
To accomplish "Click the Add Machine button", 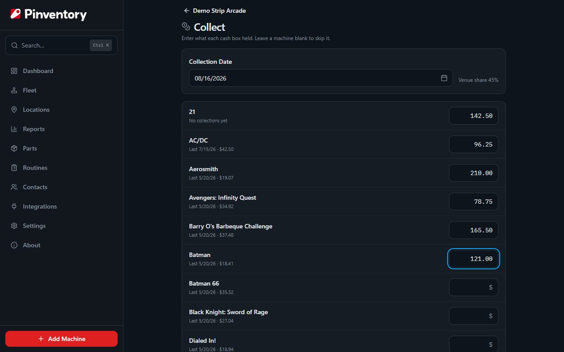I will [x=61, y=339].
